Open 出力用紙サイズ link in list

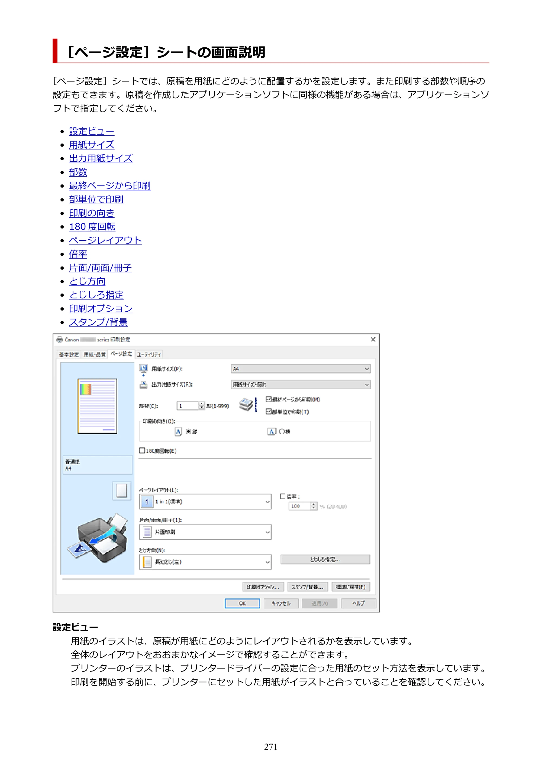click(x=101, y=158)
